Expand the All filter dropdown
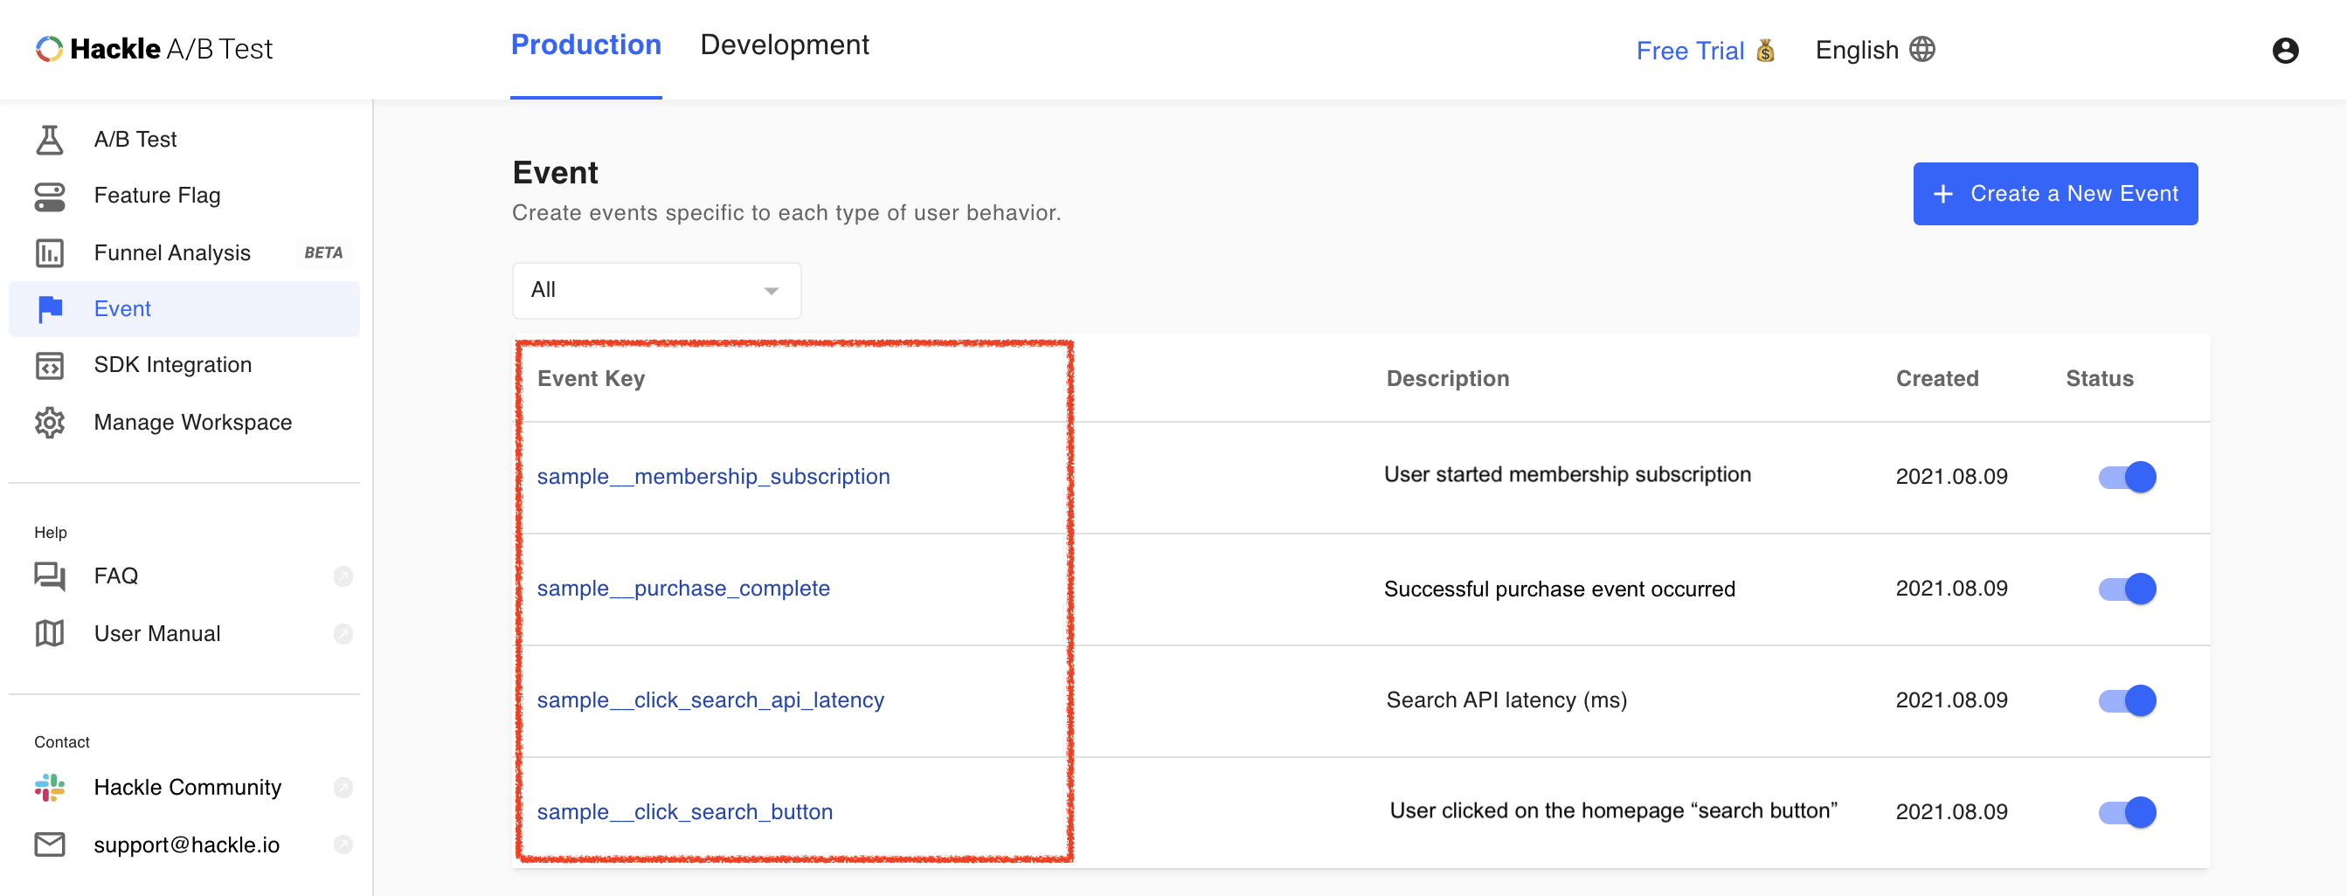The width and height of the screenshot is (2347, 896). pyautogui.click(x=656, y=291)
